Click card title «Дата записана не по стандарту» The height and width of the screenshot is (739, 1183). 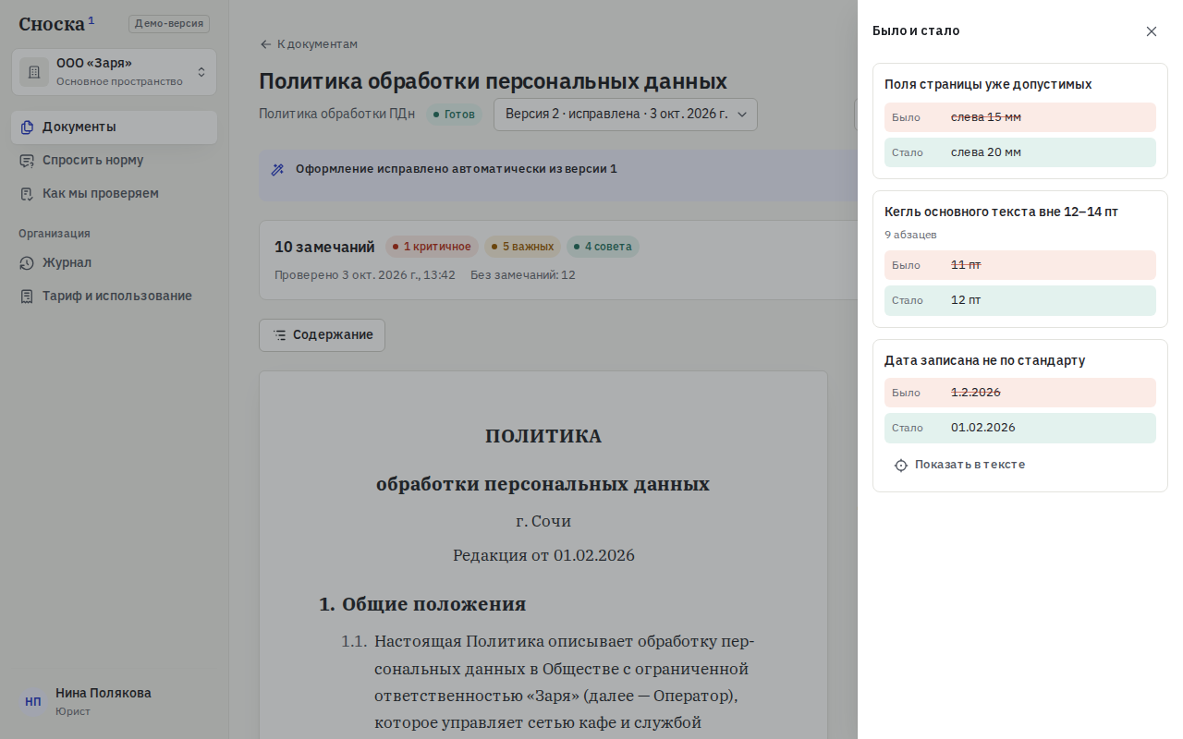coord(984,360)
